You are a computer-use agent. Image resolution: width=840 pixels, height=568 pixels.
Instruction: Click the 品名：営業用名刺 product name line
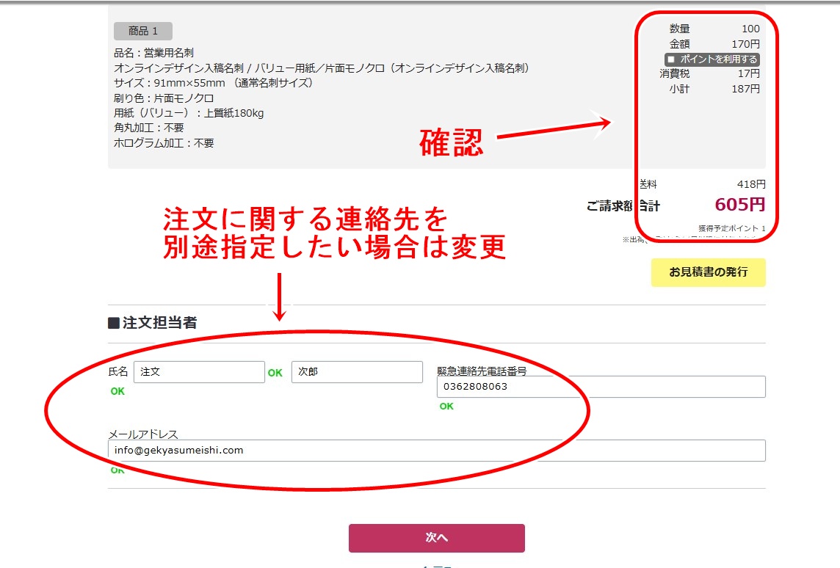click(153, 53)
